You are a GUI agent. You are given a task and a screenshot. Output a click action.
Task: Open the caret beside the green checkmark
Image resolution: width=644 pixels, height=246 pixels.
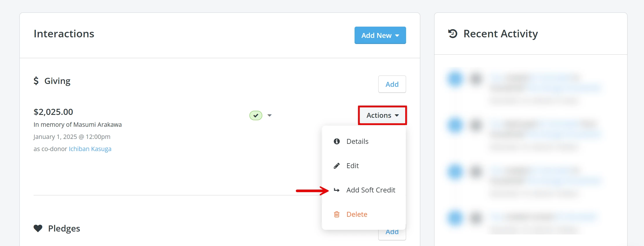click(x=270, y=115)
